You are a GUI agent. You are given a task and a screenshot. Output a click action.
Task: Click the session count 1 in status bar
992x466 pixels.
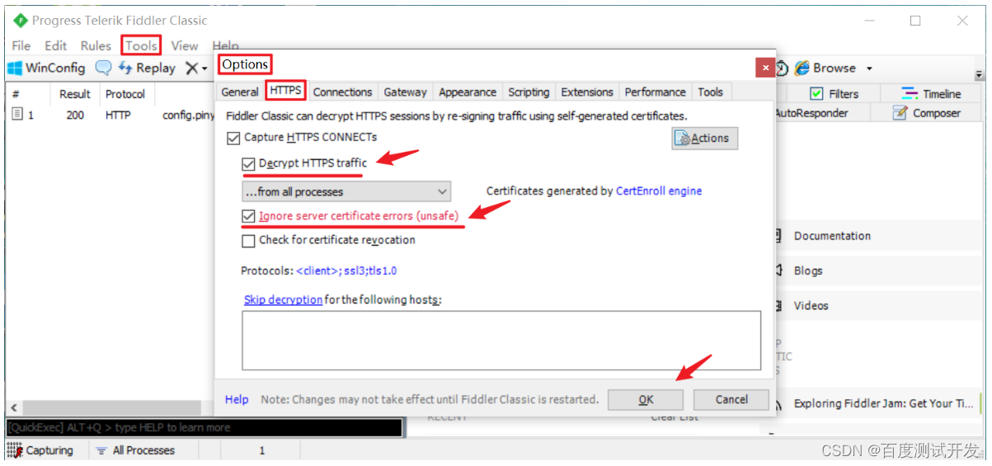(x=262, y=450)
